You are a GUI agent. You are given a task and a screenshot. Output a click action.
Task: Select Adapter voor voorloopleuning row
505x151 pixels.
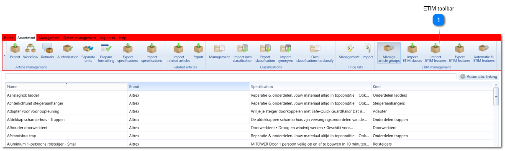click(x=249, y=111)
